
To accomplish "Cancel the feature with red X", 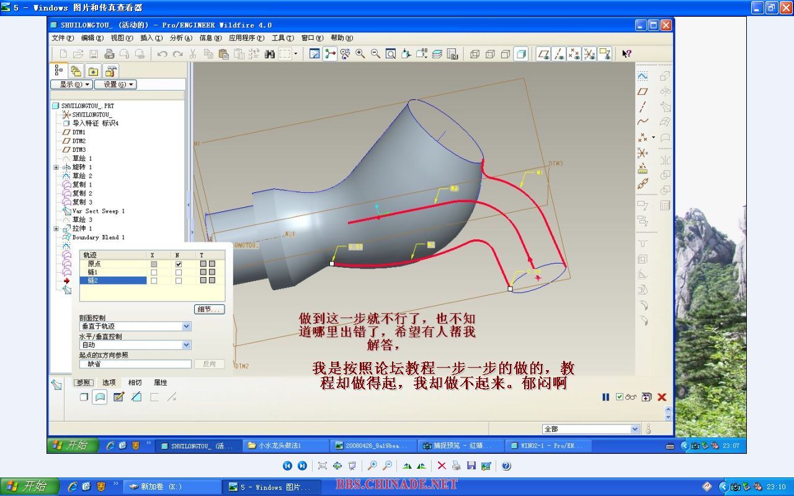I will pos(662,397).
